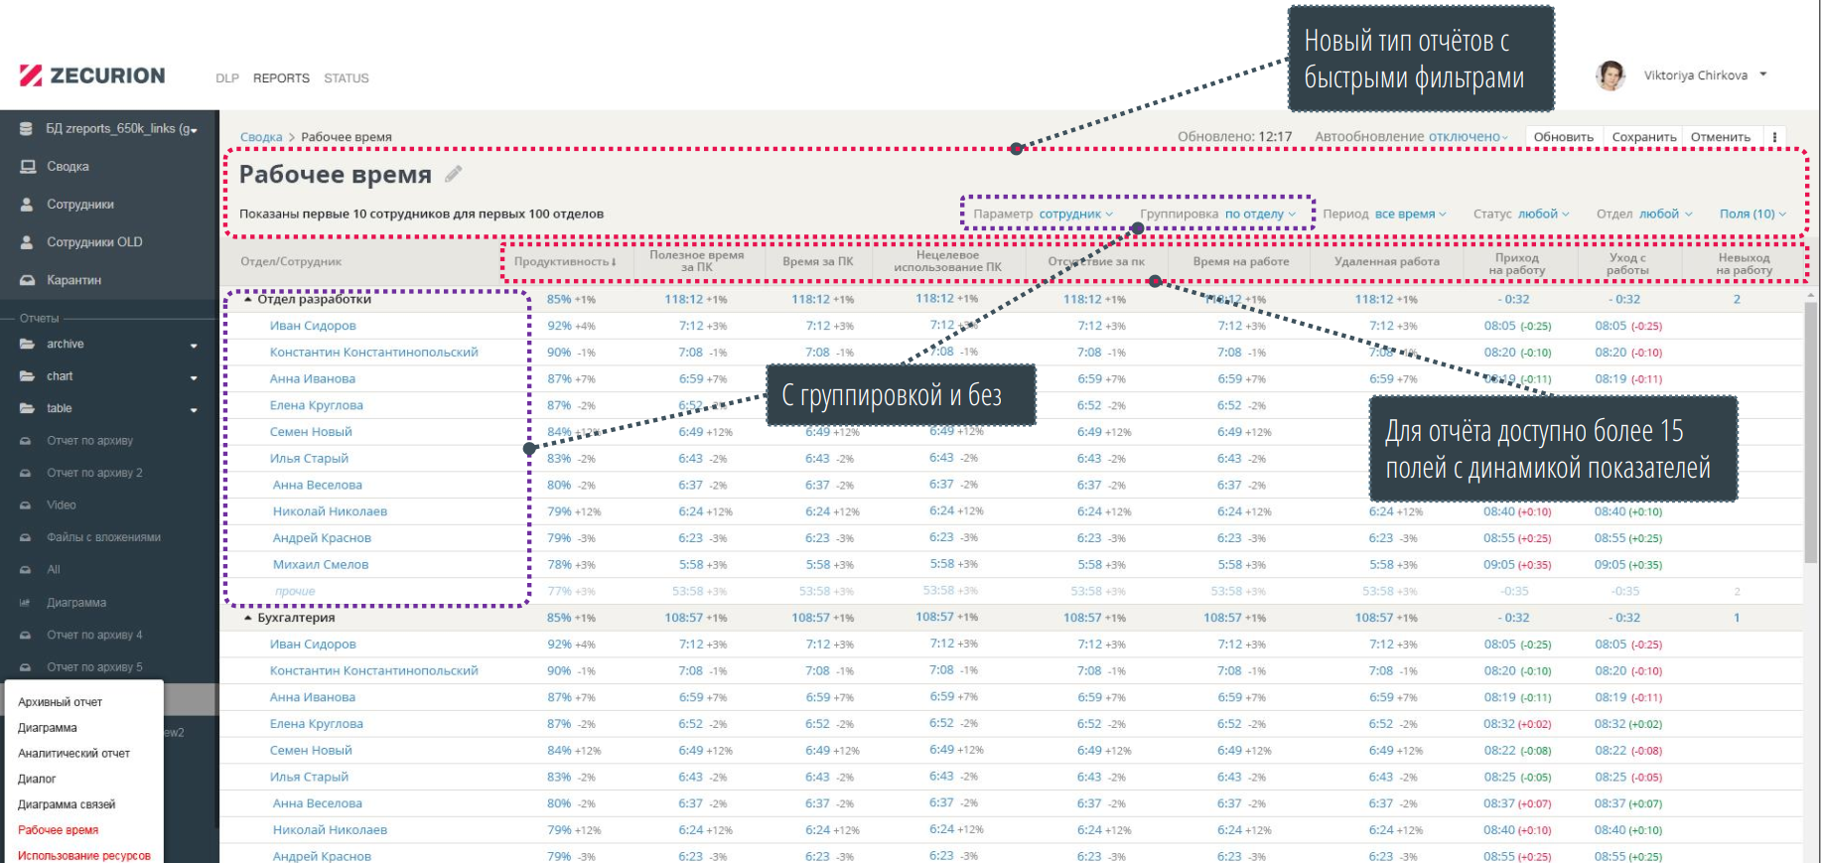Image resolution: width=1821 pixels, height=863 pixels.
Task: Choose Рабочее время in the popup menu
Action: [59, 830]
